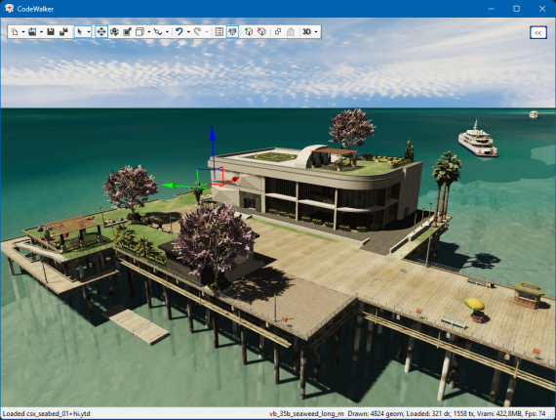Click the delete entity red-X cube icon
The width and height of the screenshot is (556, 420).
coord(261,32)
